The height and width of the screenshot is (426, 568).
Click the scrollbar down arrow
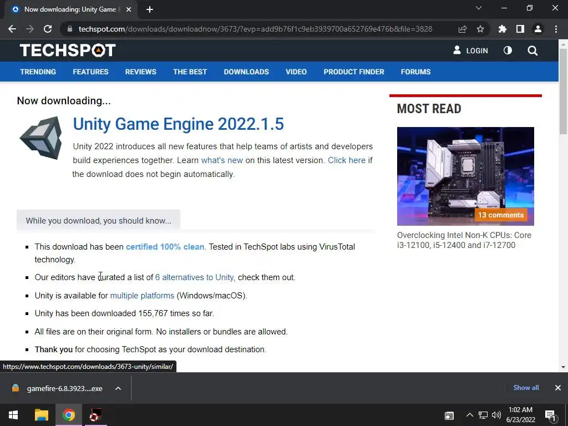(x=563, y=367)
